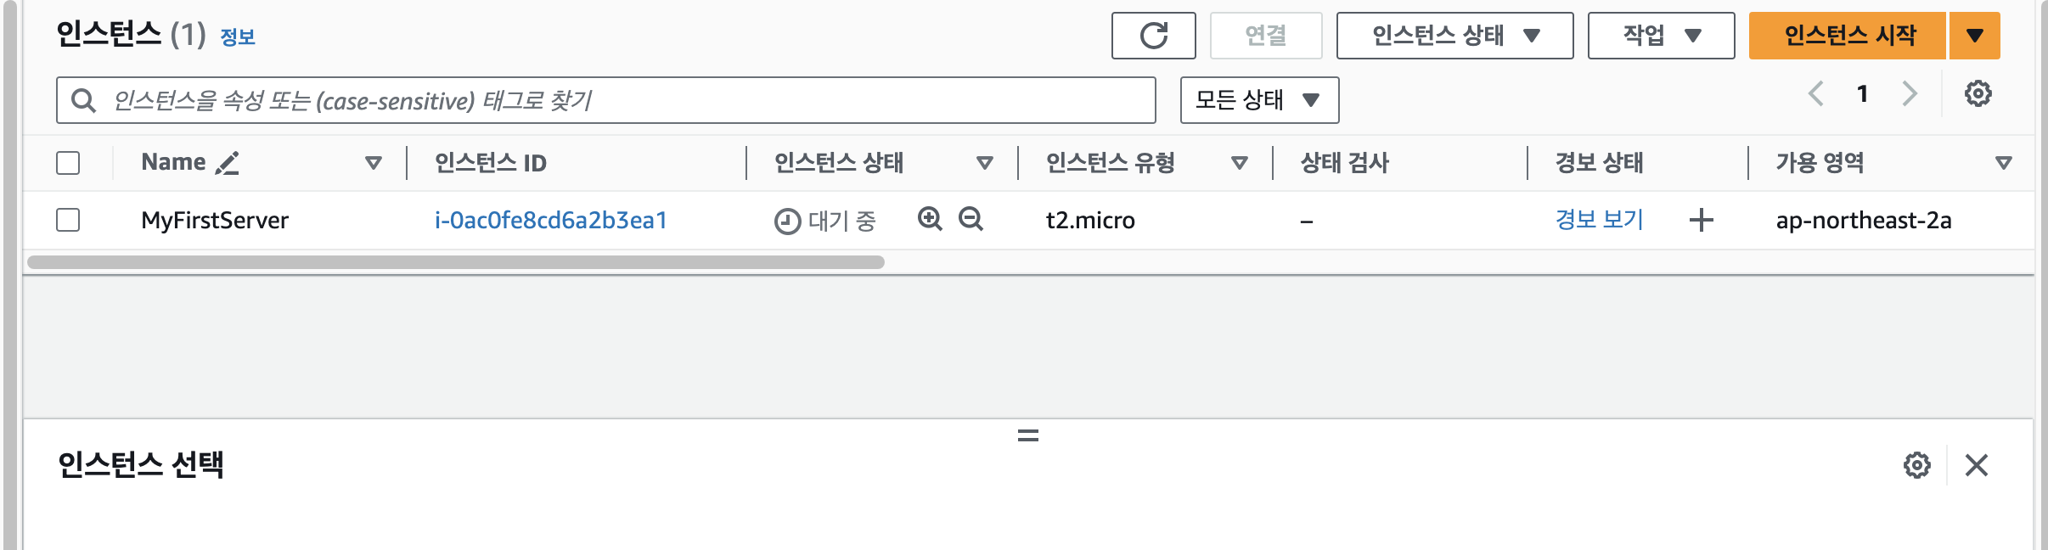The height and width of the screenshot is (550, 2048).
Task: Open settings gear in 인스턴스 선택 panel
Action: tap(1916, 465)
